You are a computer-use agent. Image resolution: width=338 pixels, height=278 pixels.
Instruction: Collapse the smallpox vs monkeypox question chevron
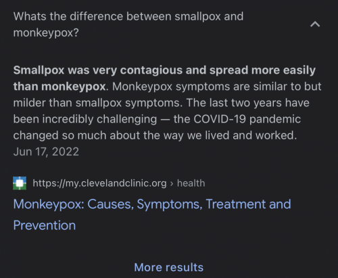pyautogui.click(x=315, y=24)
